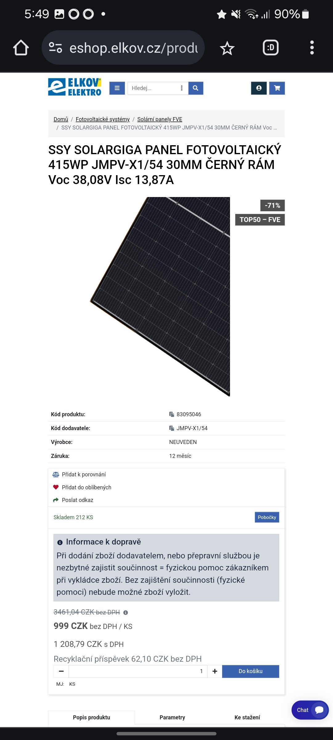Open the hamburger navigation menu
Screen dimensions: 333x740
(x=117, y=88)
